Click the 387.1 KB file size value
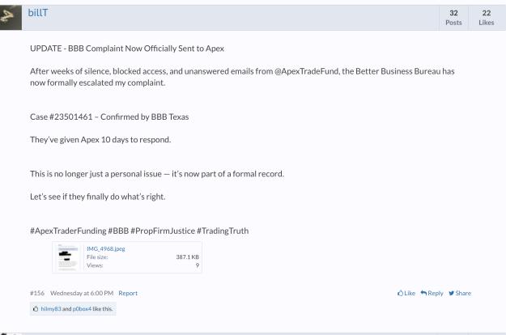 [x=188, y=257]
